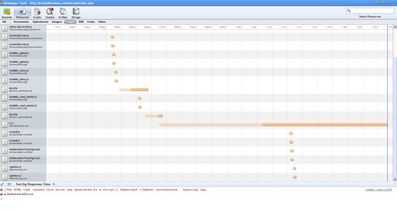
Task: Toggle small resource rows view
Action: (x=9, y=184)
